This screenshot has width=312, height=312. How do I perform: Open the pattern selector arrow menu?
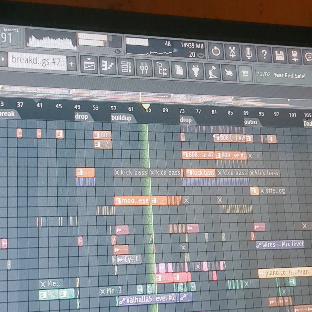point(3,59)
